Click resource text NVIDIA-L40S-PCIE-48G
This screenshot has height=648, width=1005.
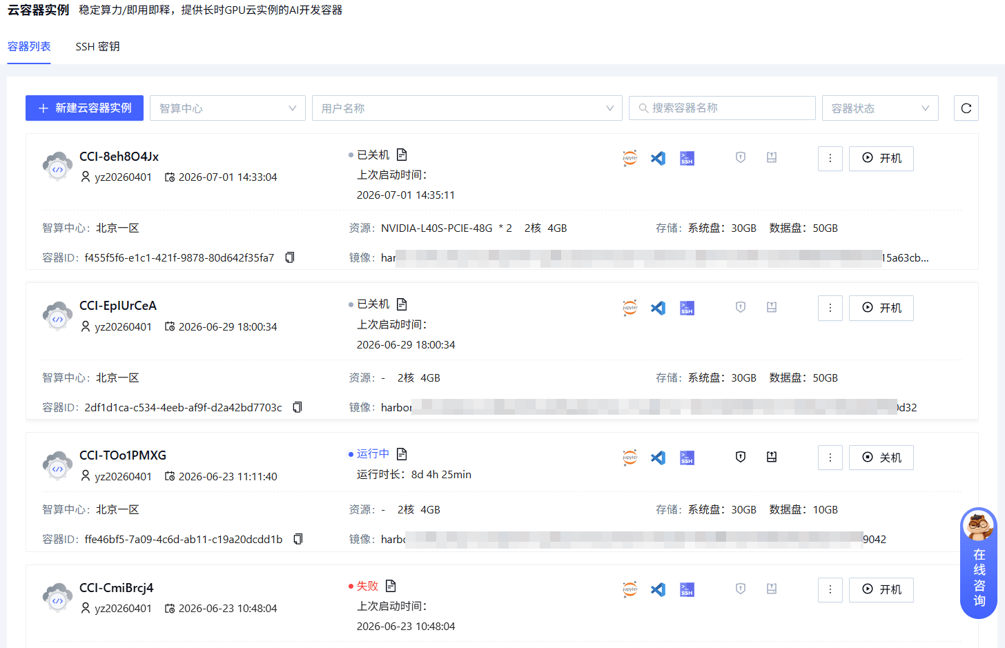tap(437, 228)
